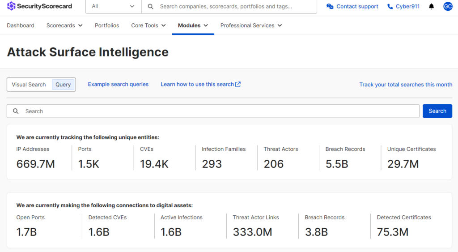The width and height of the screenshot is (458, 252).
Task: Click the top search bar magnifier icon
Action: 150,6
